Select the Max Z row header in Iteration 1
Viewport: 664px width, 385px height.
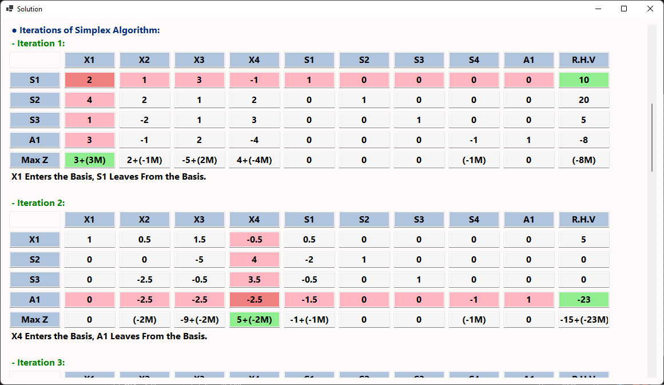[x=35, y=160]
